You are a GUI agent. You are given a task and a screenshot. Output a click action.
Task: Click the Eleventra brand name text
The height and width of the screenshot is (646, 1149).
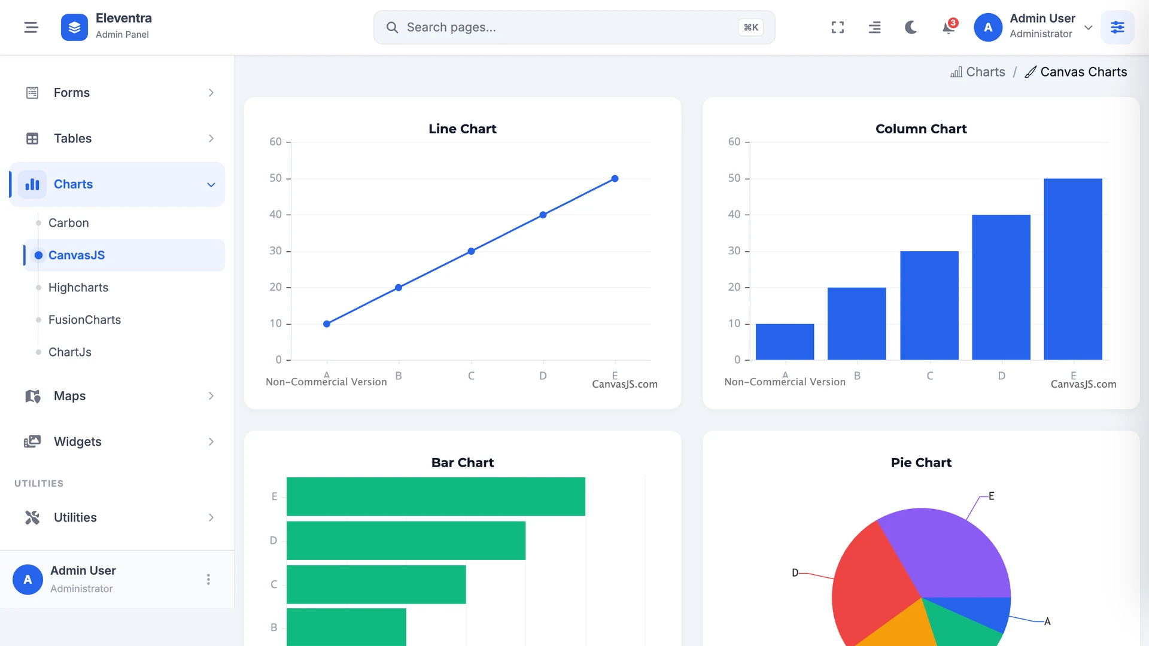point(124,19)
